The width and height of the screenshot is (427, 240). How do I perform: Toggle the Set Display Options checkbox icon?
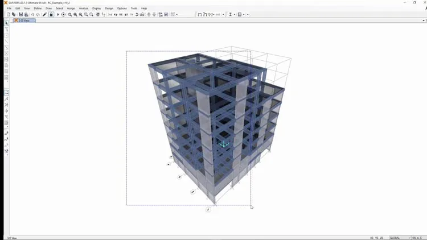(x=166, y=14)
